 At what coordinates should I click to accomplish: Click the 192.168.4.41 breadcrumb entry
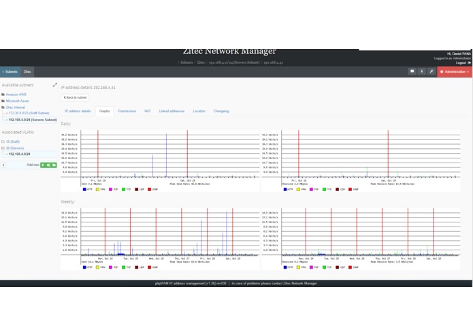(x=274, y=63)
